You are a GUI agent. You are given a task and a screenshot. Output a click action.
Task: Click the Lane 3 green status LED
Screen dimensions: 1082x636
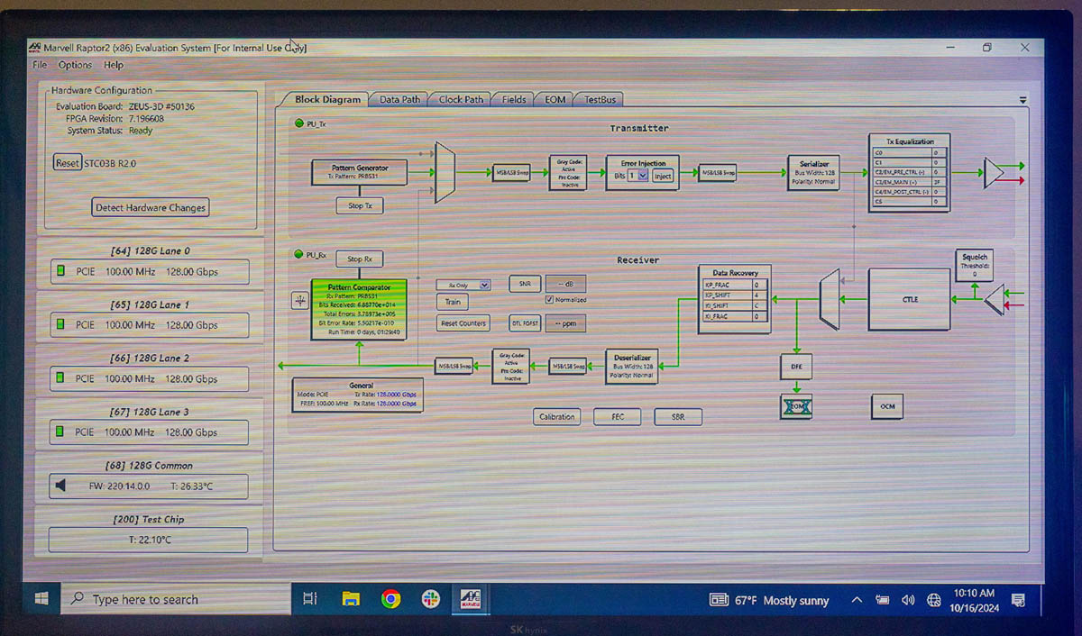pos(61,432)
